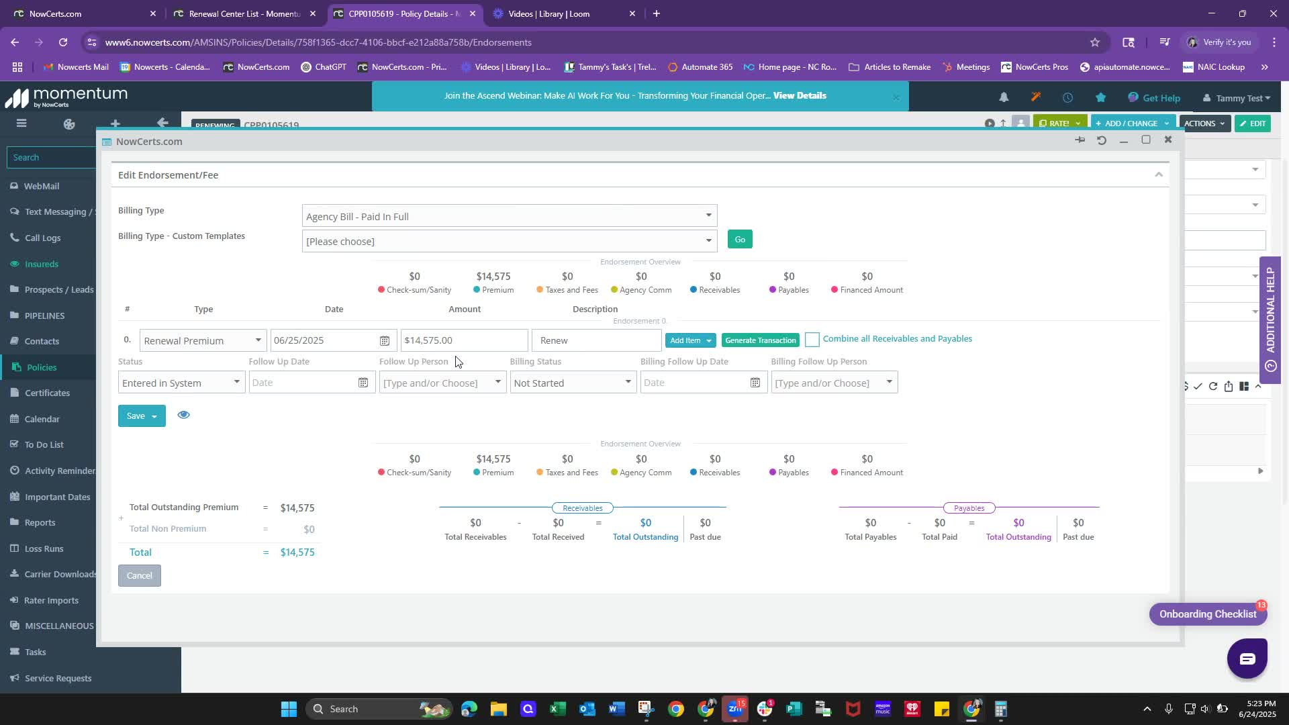Switch to the Renewal Center List browser tab

tap(244, 13)
